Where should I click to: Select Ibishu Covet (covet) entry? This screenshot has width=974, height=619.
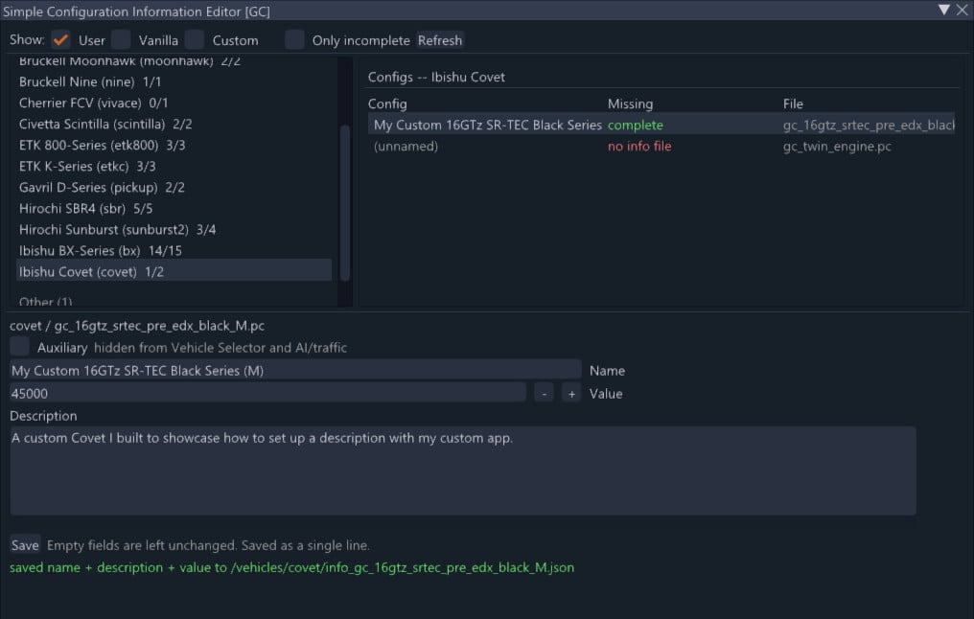[174, 272]
